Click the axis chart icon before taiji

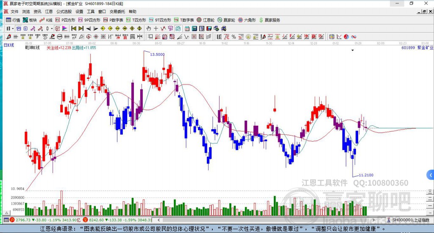[x=339, y=37]
